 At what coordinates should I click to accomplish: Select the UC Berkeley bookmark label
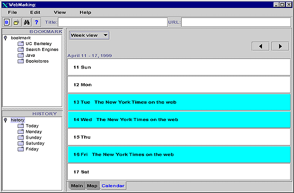39,44
